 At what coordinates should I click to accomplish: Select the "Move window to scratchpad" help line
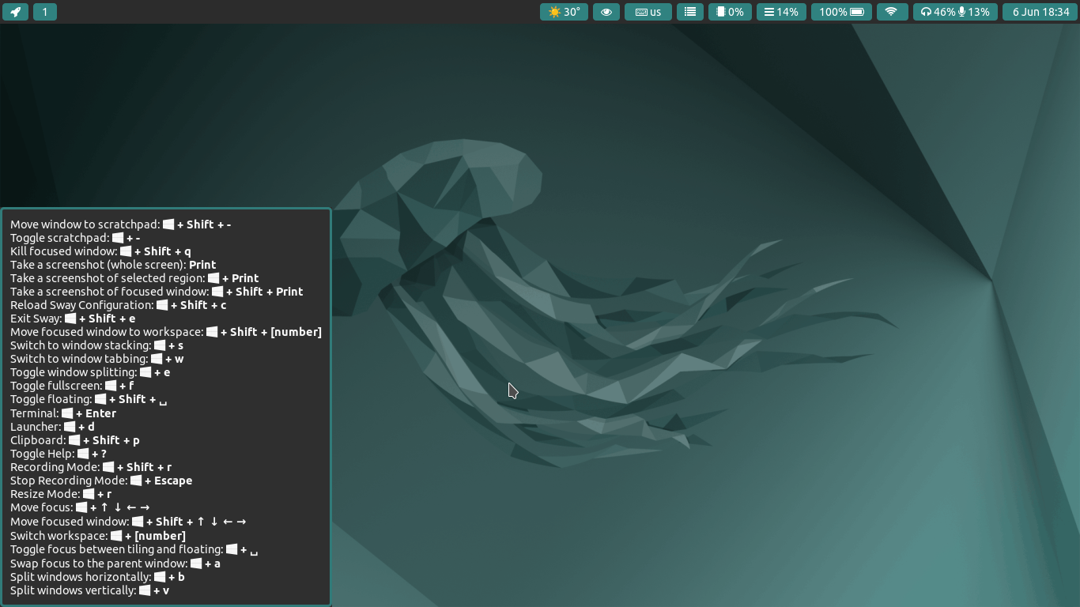(121, 224)
